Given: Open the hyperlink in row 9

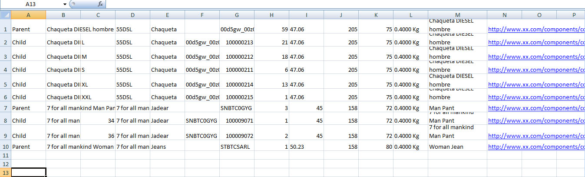Looking at the screenshot, I should (536, 136).
